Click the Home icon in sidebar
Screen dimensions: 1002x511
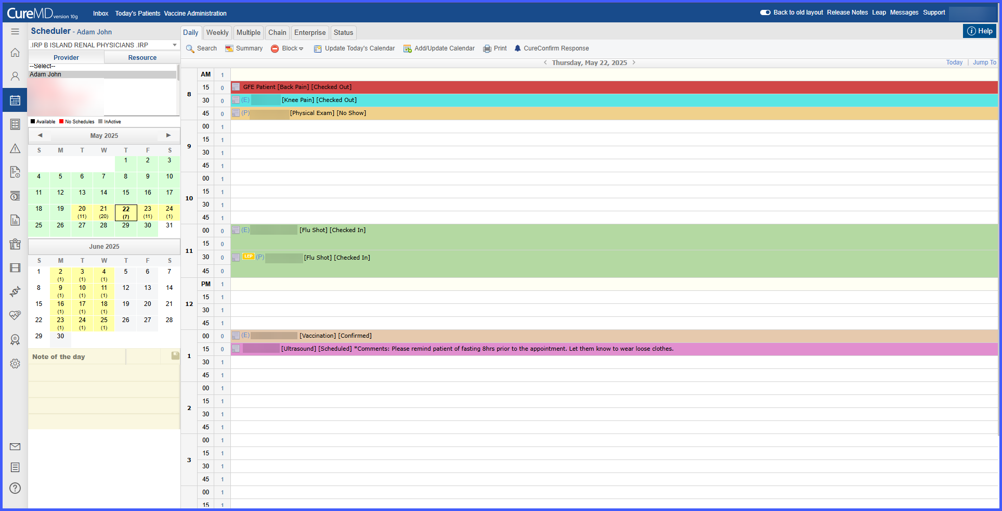pyautogui.click(x=15, y=53)
